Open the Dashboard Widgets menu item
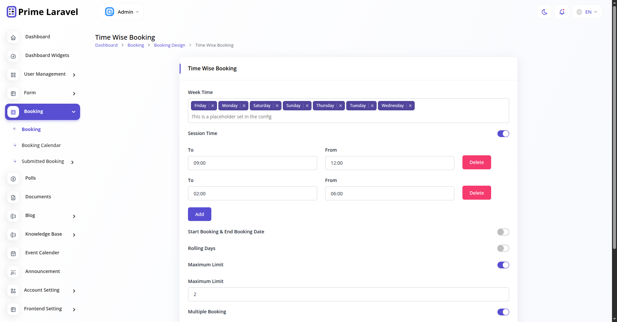The image size is (617, 322). (47, 55)
